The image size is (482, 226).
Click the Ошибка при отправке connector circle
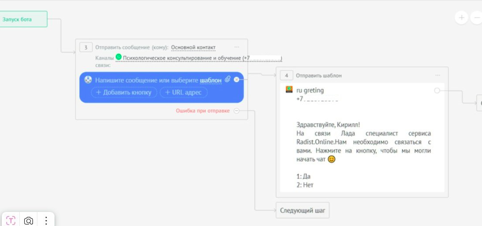point(237,111)
